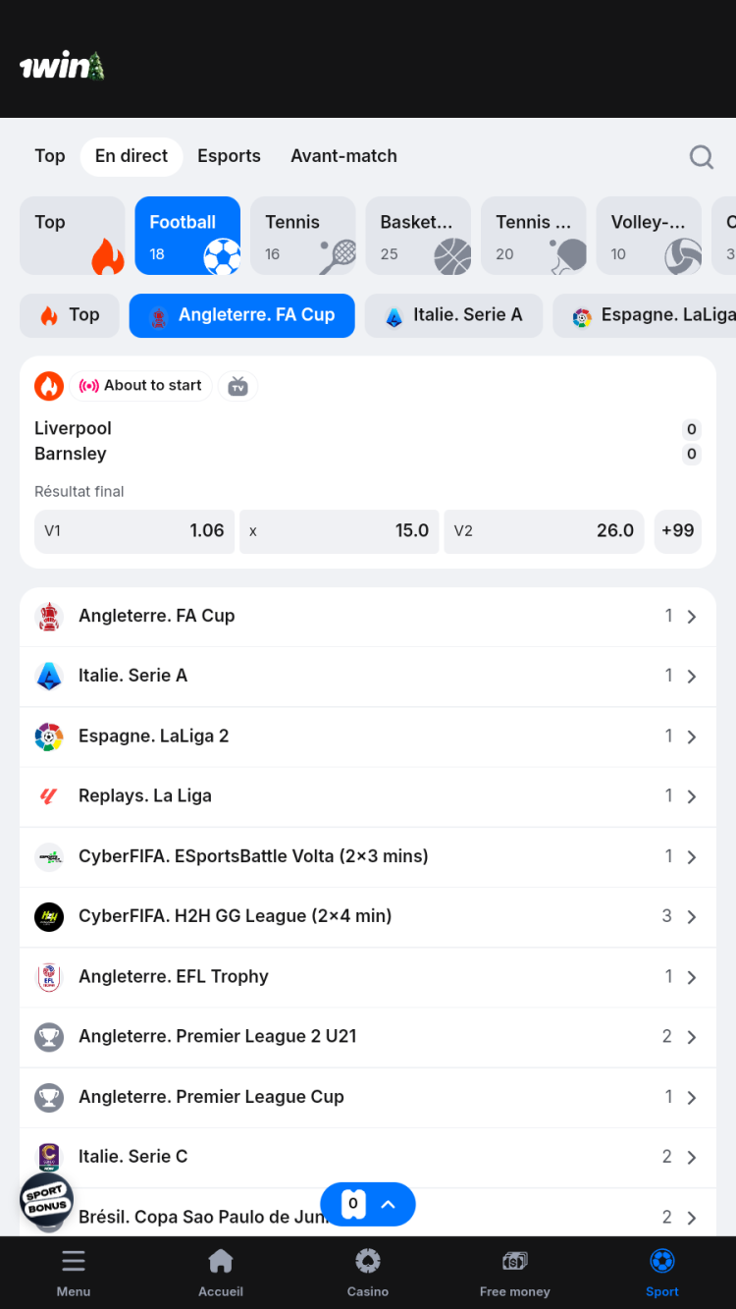
Task: Switch to the Avant-match tab
Action: (343, 156)
